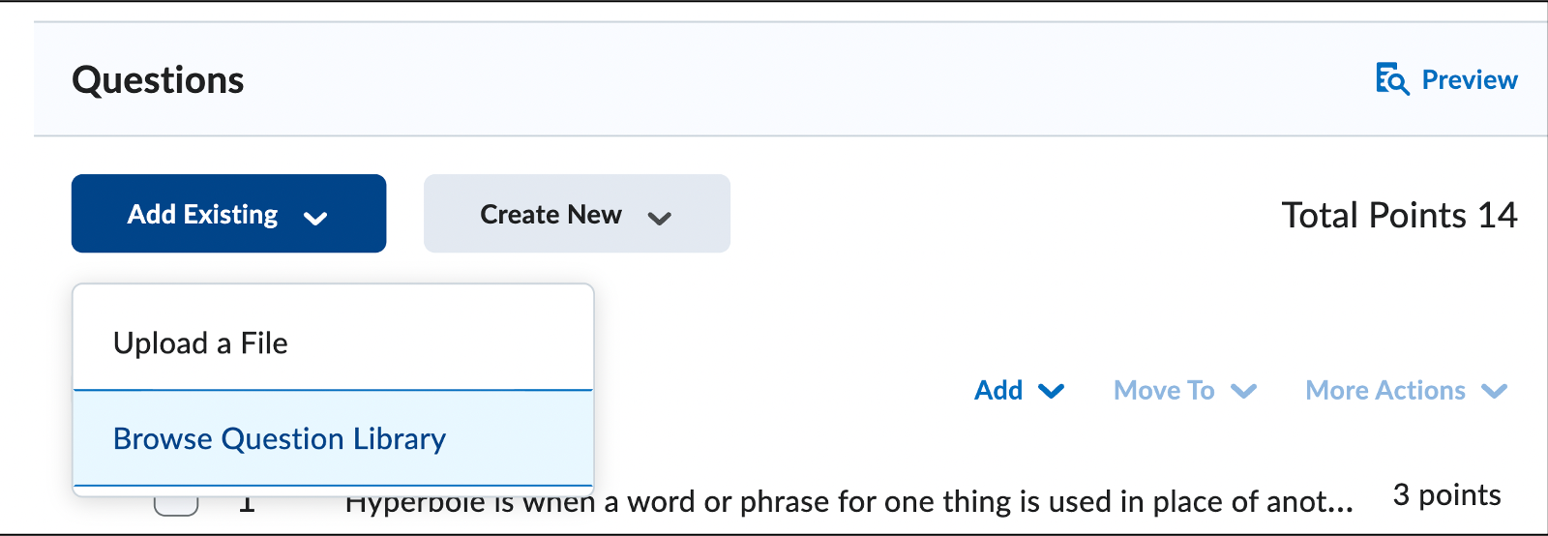The image size is (1548, 536).
Task: Click the Total Points 14 text
Action: tap(1399, 215)
